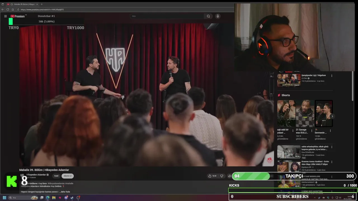
Task: Open the aşk eski bir yalan short thumbnail
Action: pyautogui.click(x=286, y=113)
